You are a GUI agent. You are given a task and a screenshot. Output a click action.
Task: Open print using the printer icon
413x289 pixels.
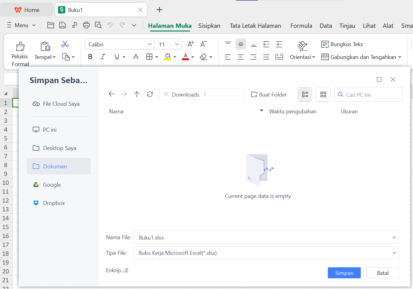point(86,25)
